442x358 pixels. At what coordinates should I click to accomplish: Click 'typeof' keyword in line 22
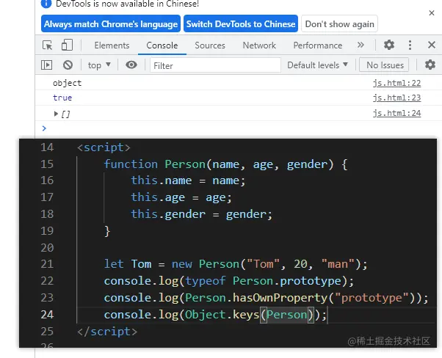point(206,281)
